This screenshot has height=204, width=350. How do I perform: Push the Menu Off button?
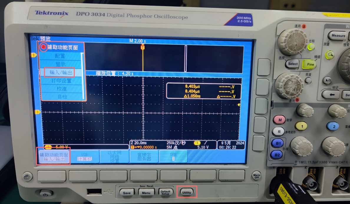point(257,176)
